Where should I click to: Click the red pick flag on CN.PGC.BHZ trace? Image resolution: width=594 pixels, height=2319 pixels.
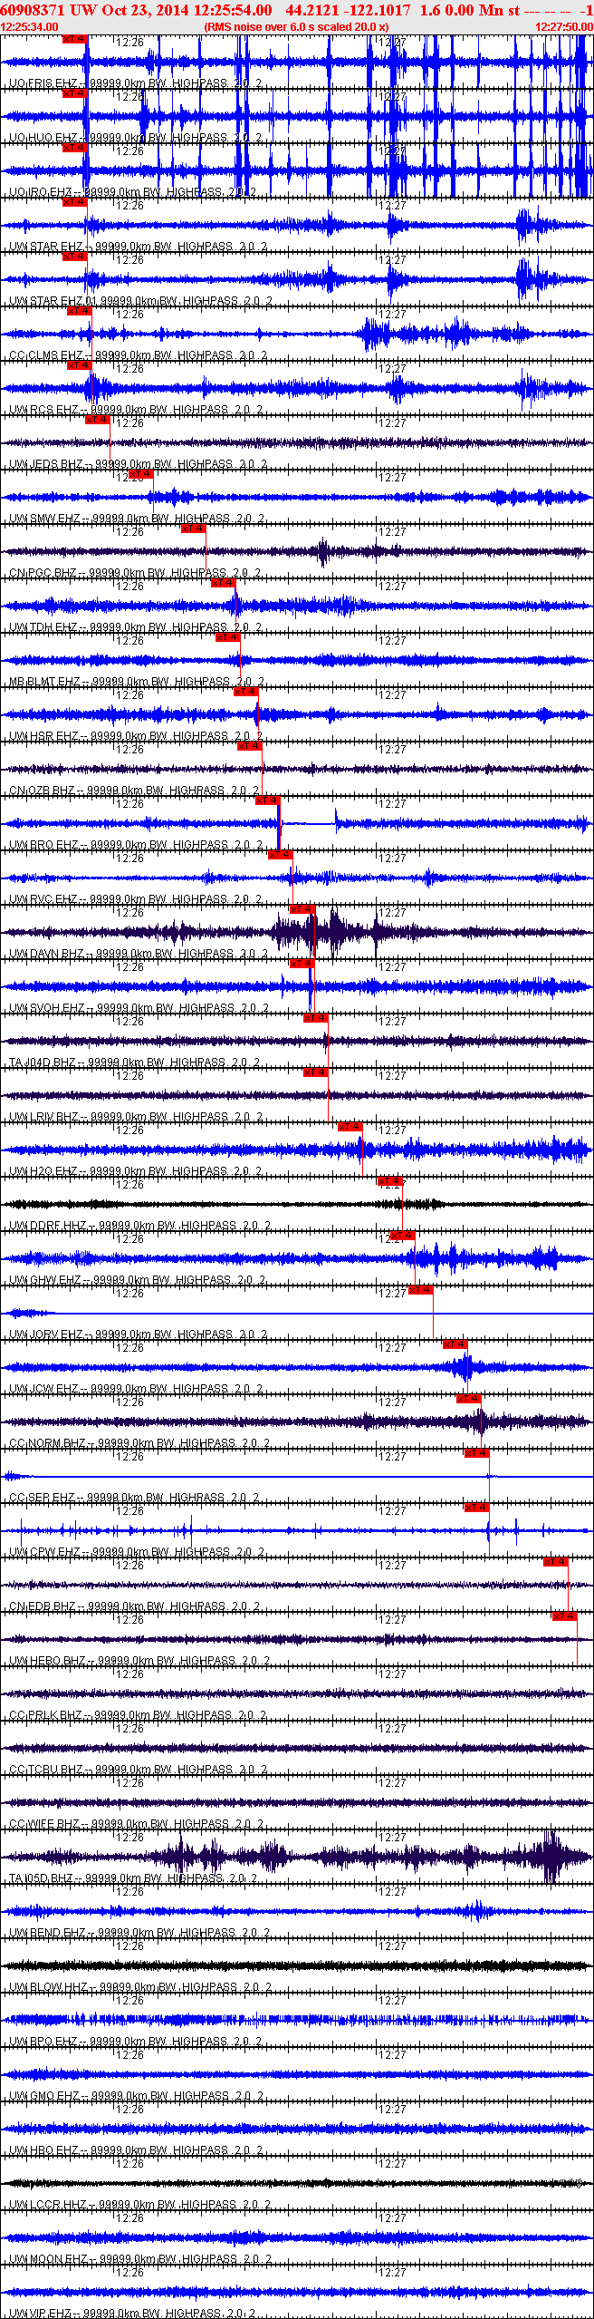tap(193, 529)
